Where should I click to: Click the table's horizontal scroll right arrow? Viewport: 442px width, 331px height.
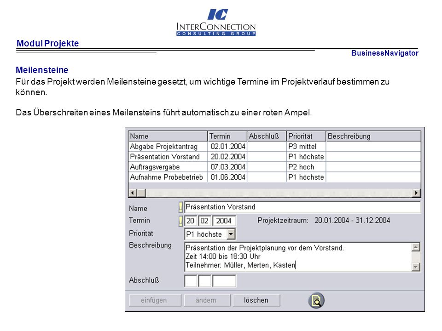tap(417, 193)
